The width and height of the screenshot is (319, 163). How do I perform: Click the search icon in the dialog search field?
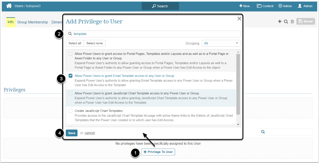pos(70,34)
